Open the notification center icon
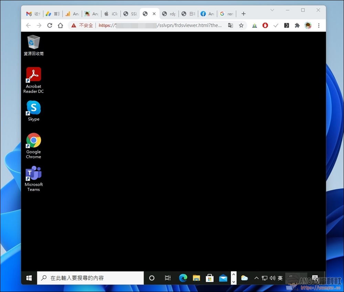The image size is (344, 292). point(315,278)
